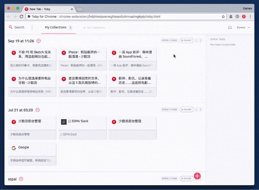Click the red plus add collection button
The height and width of the screenshot is (190, 259).
[197, 176]
